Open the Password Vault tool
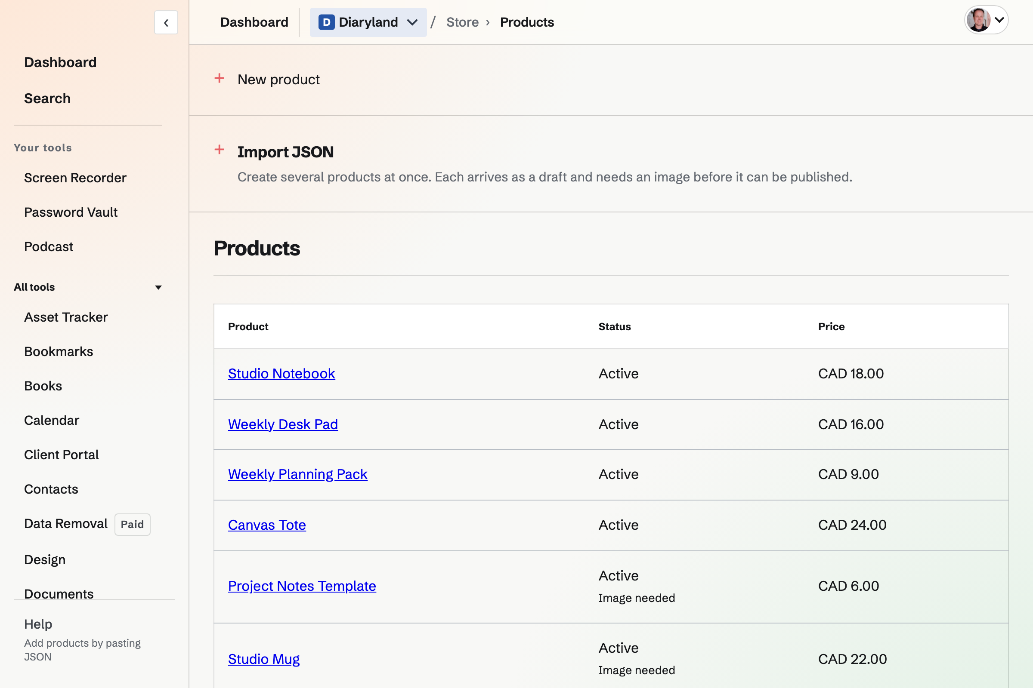Viewport: 1033px width, 688px height. (71, 212)
